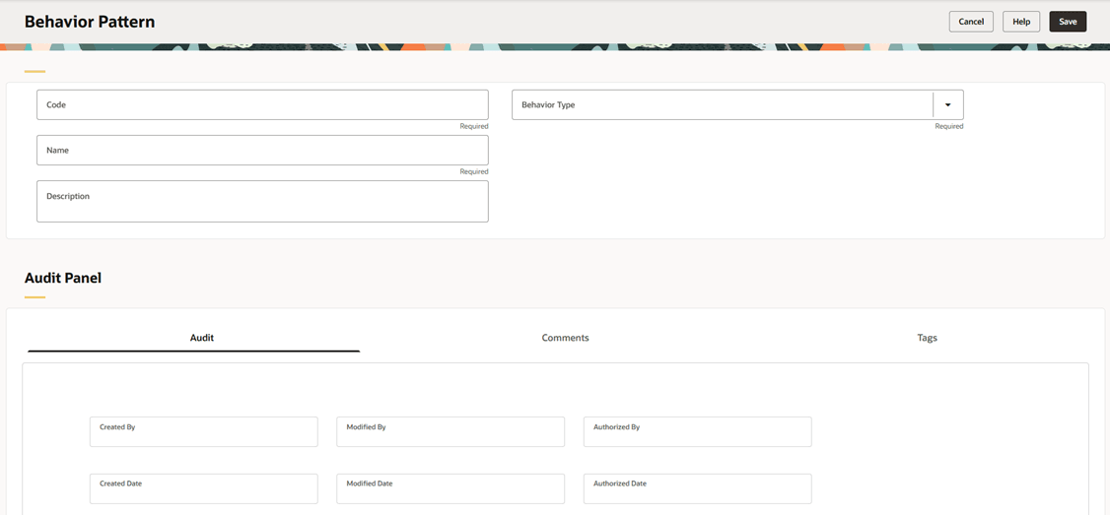The width and height of the screenshot is (1110, 515).
Task: Select the Authorized By field
Action: coord(697,431)
